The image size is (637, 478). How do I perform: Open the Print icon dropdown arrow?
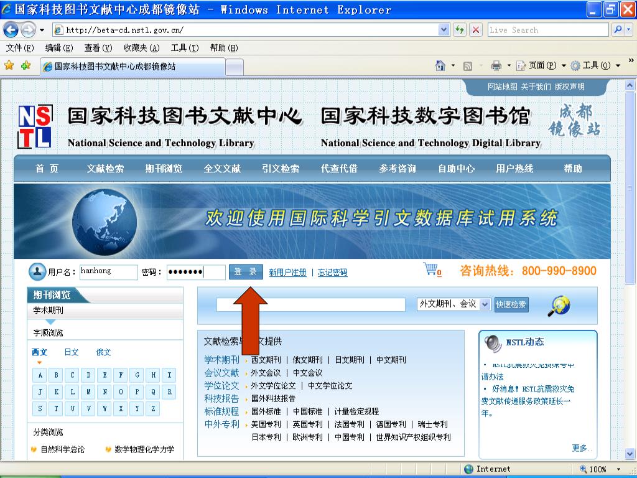point(509,65)
